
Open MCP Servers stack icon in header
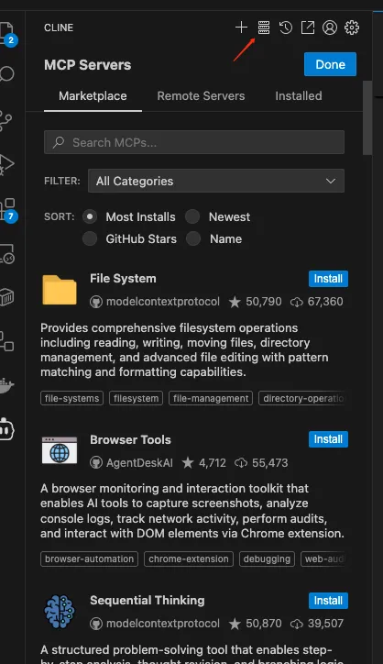coord(264,28)
